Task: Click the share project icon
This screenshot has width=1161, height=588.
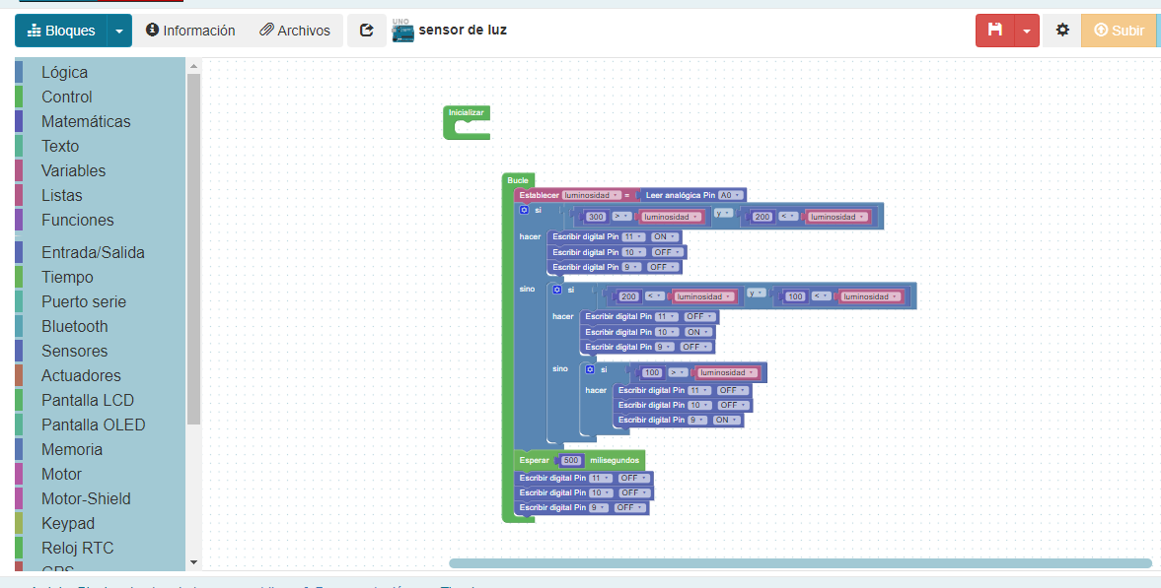Action: [367, 31]
